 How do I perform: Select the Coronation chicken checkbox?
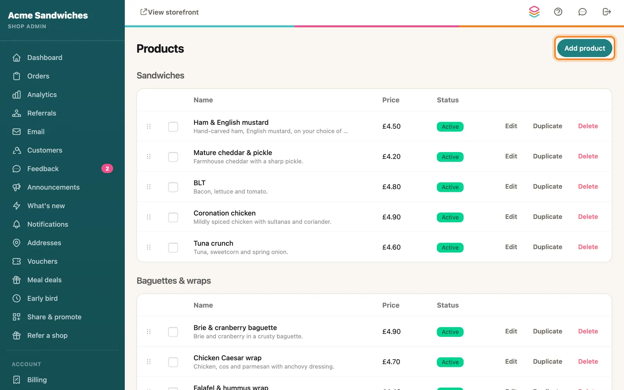tap(173, 217)
